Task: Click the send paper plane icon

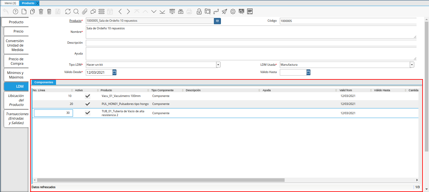Action: [x=224, y=12]
